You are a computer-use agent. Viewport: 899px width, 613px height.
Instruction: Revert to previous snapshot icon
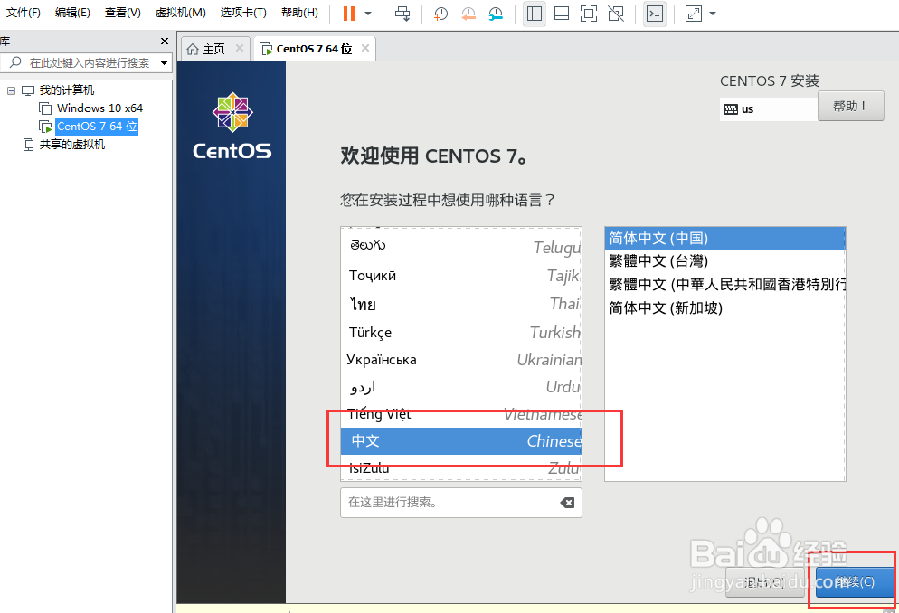tap(468, 14)
